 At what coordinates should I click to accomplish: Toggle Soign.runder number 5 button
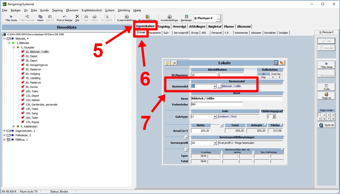pos(320,119)
